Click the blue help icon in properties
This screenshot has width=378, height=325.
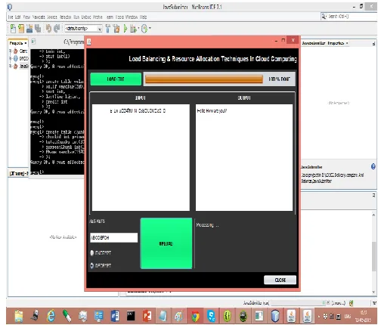pos(373,166)
